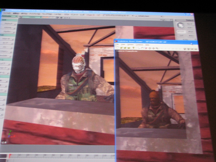Viewport: 216px width, 162px height.
Task: Click the プロパティ button in left panel
Action: tap(8, 32)
